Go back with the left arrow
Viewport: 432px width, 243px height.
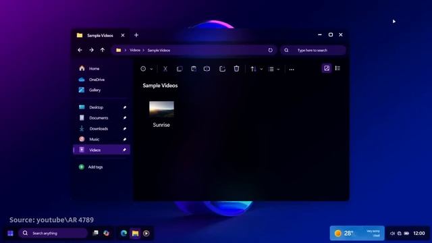point(80,50)
